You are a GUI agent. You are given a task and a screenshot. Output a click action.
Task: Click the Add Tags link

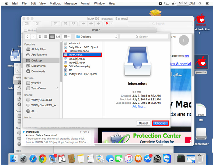click(139, 106)
